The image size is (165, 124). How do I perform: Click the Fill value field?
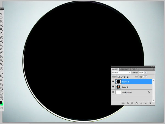tap(141, 77)
